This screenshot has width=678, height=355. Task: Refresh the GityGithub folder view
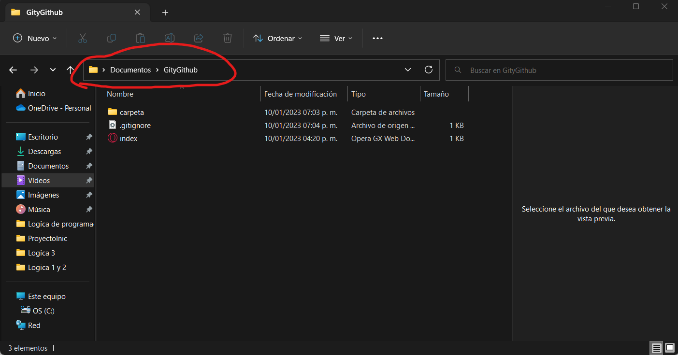click(x=428, y=70)
